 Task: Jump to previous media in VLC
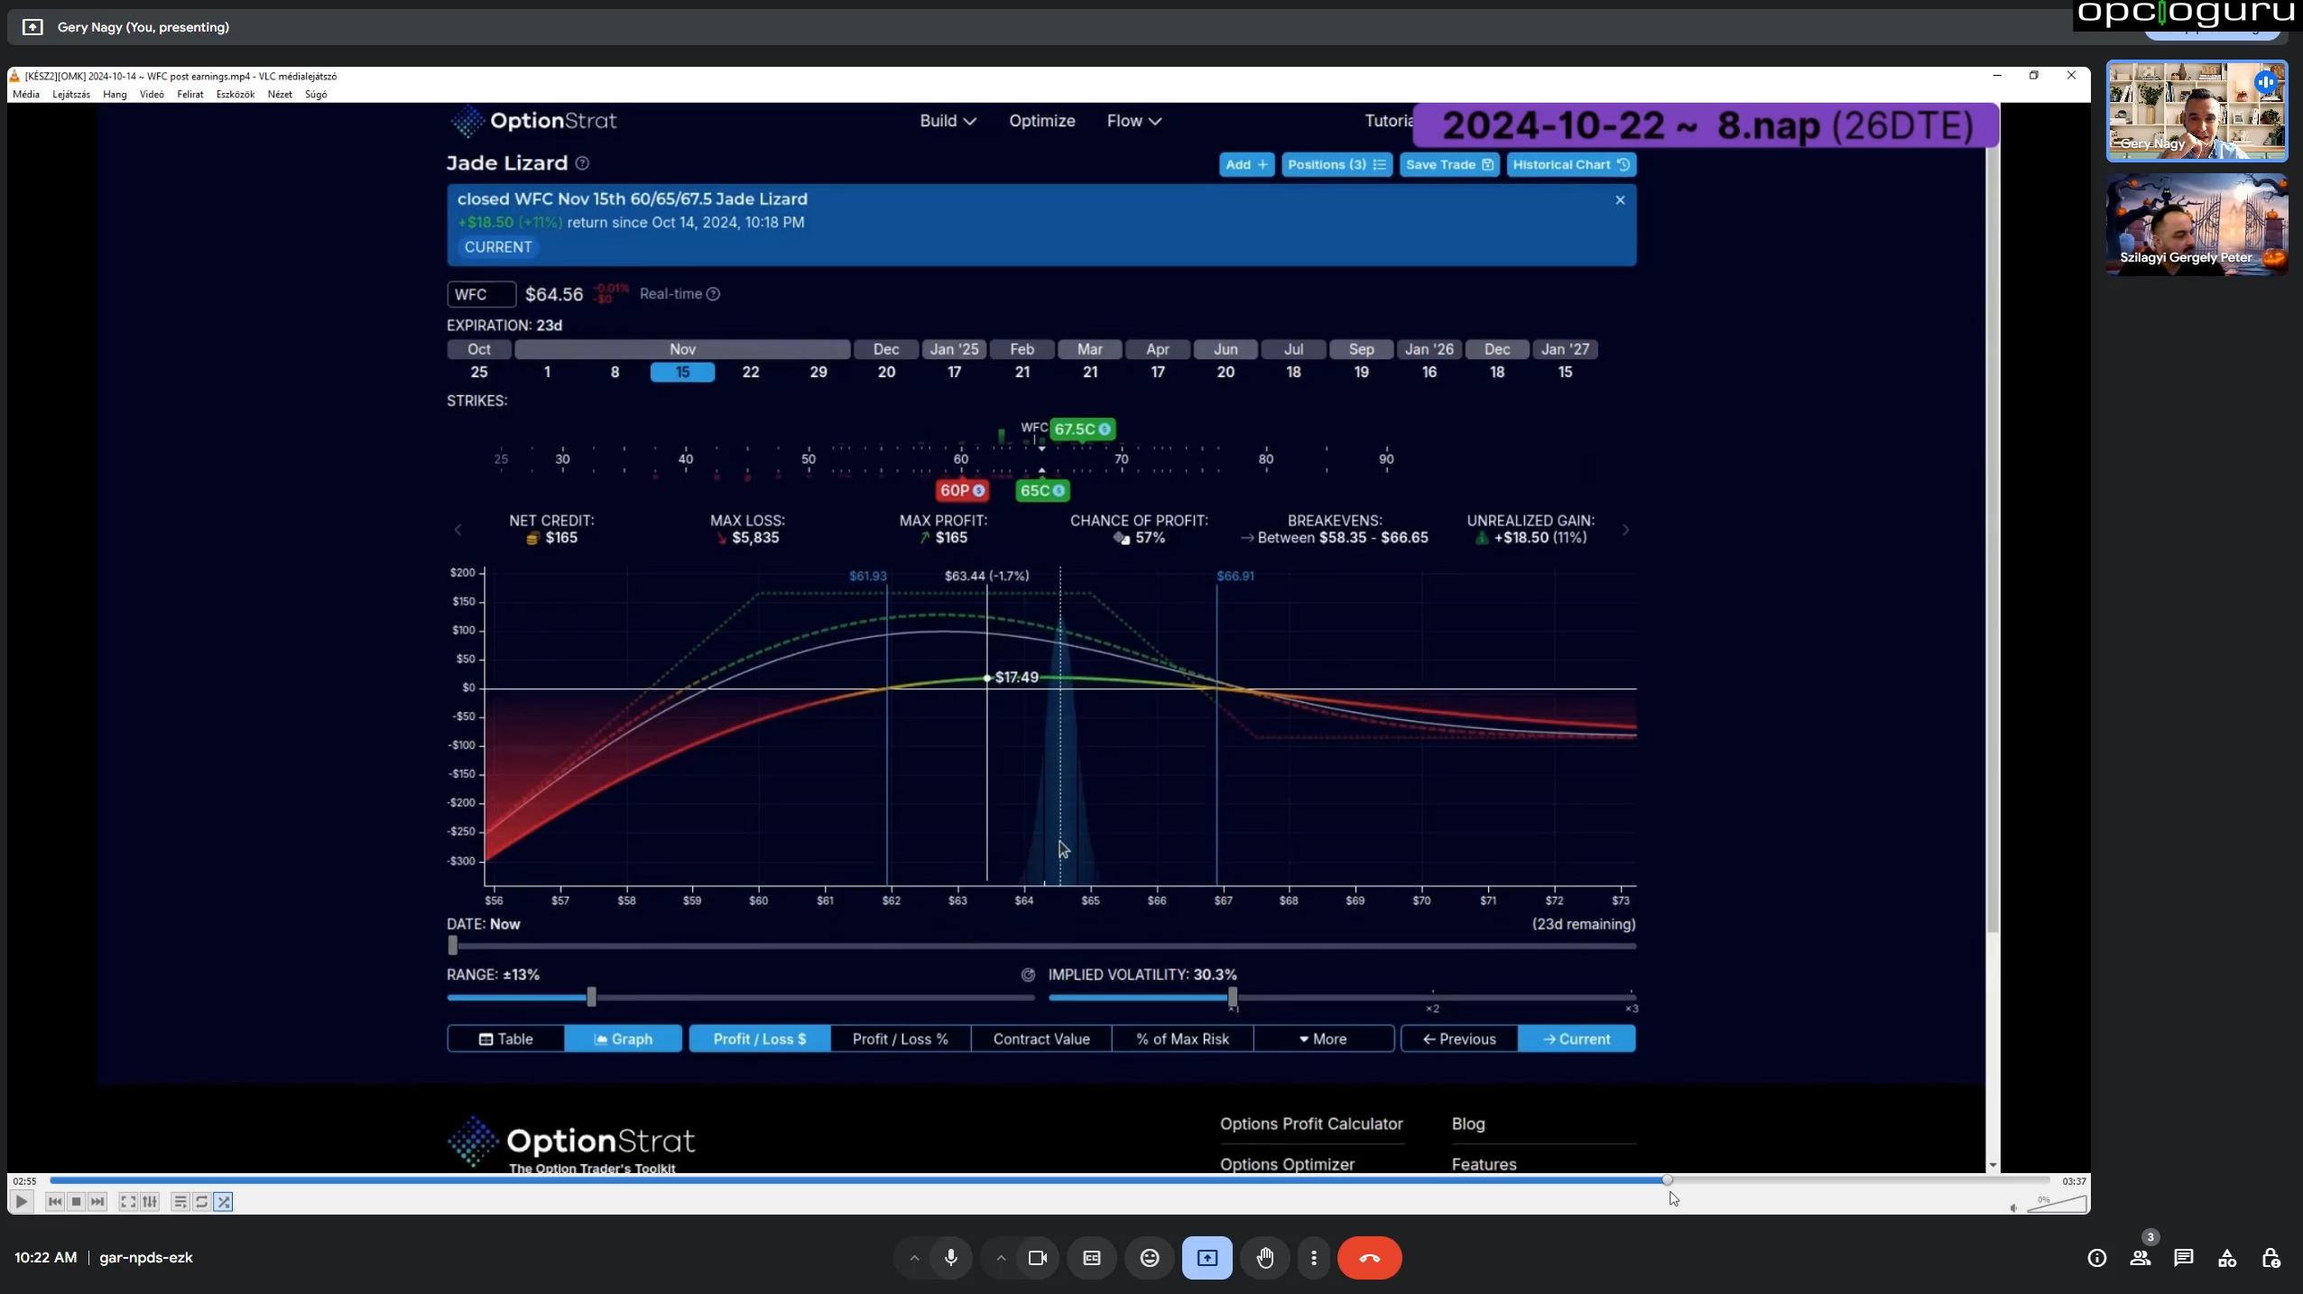[55, 1201]
